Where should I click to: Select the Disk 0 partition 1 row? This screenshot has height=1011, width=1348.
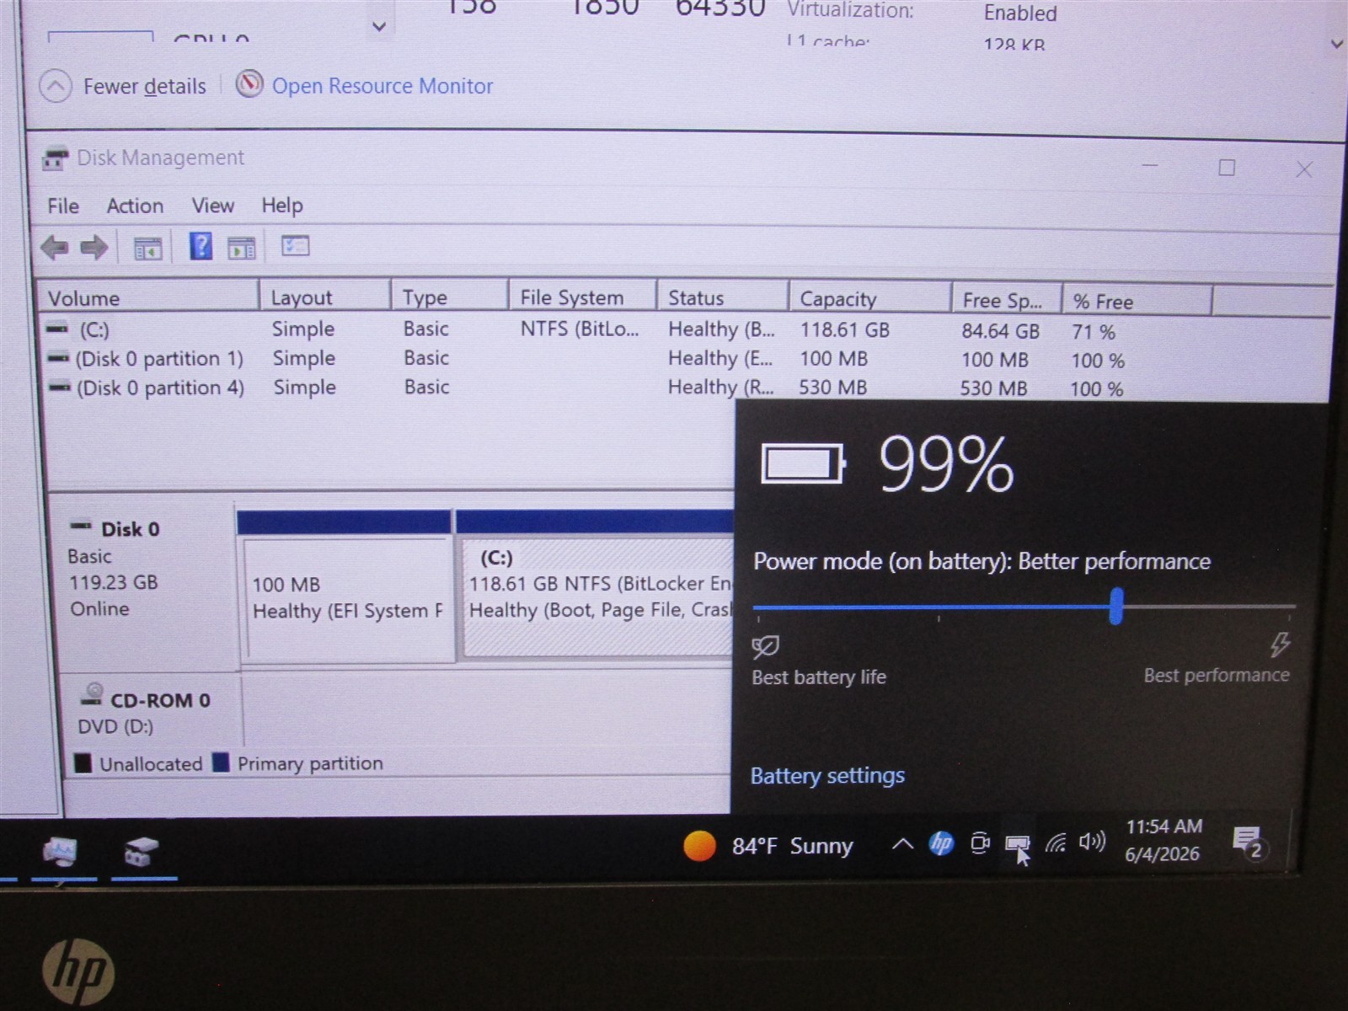[x=590, y=359]
